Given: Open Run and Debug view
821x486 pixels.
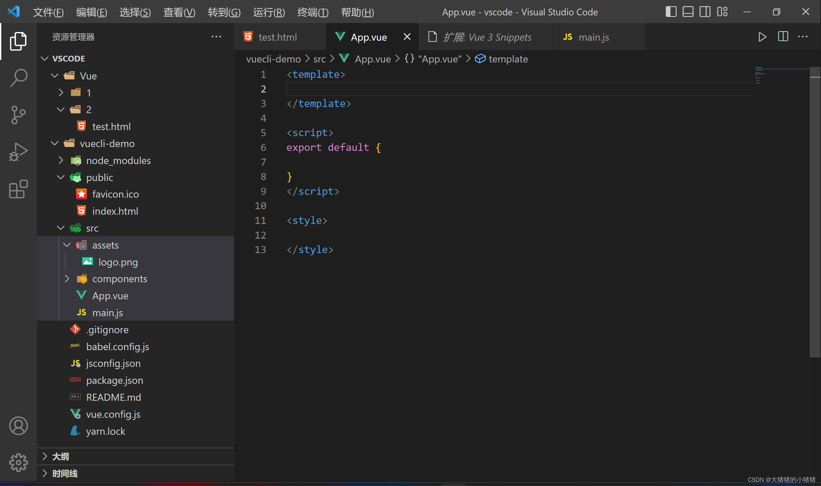Looking at the screenshot, I should coord(18,152).
